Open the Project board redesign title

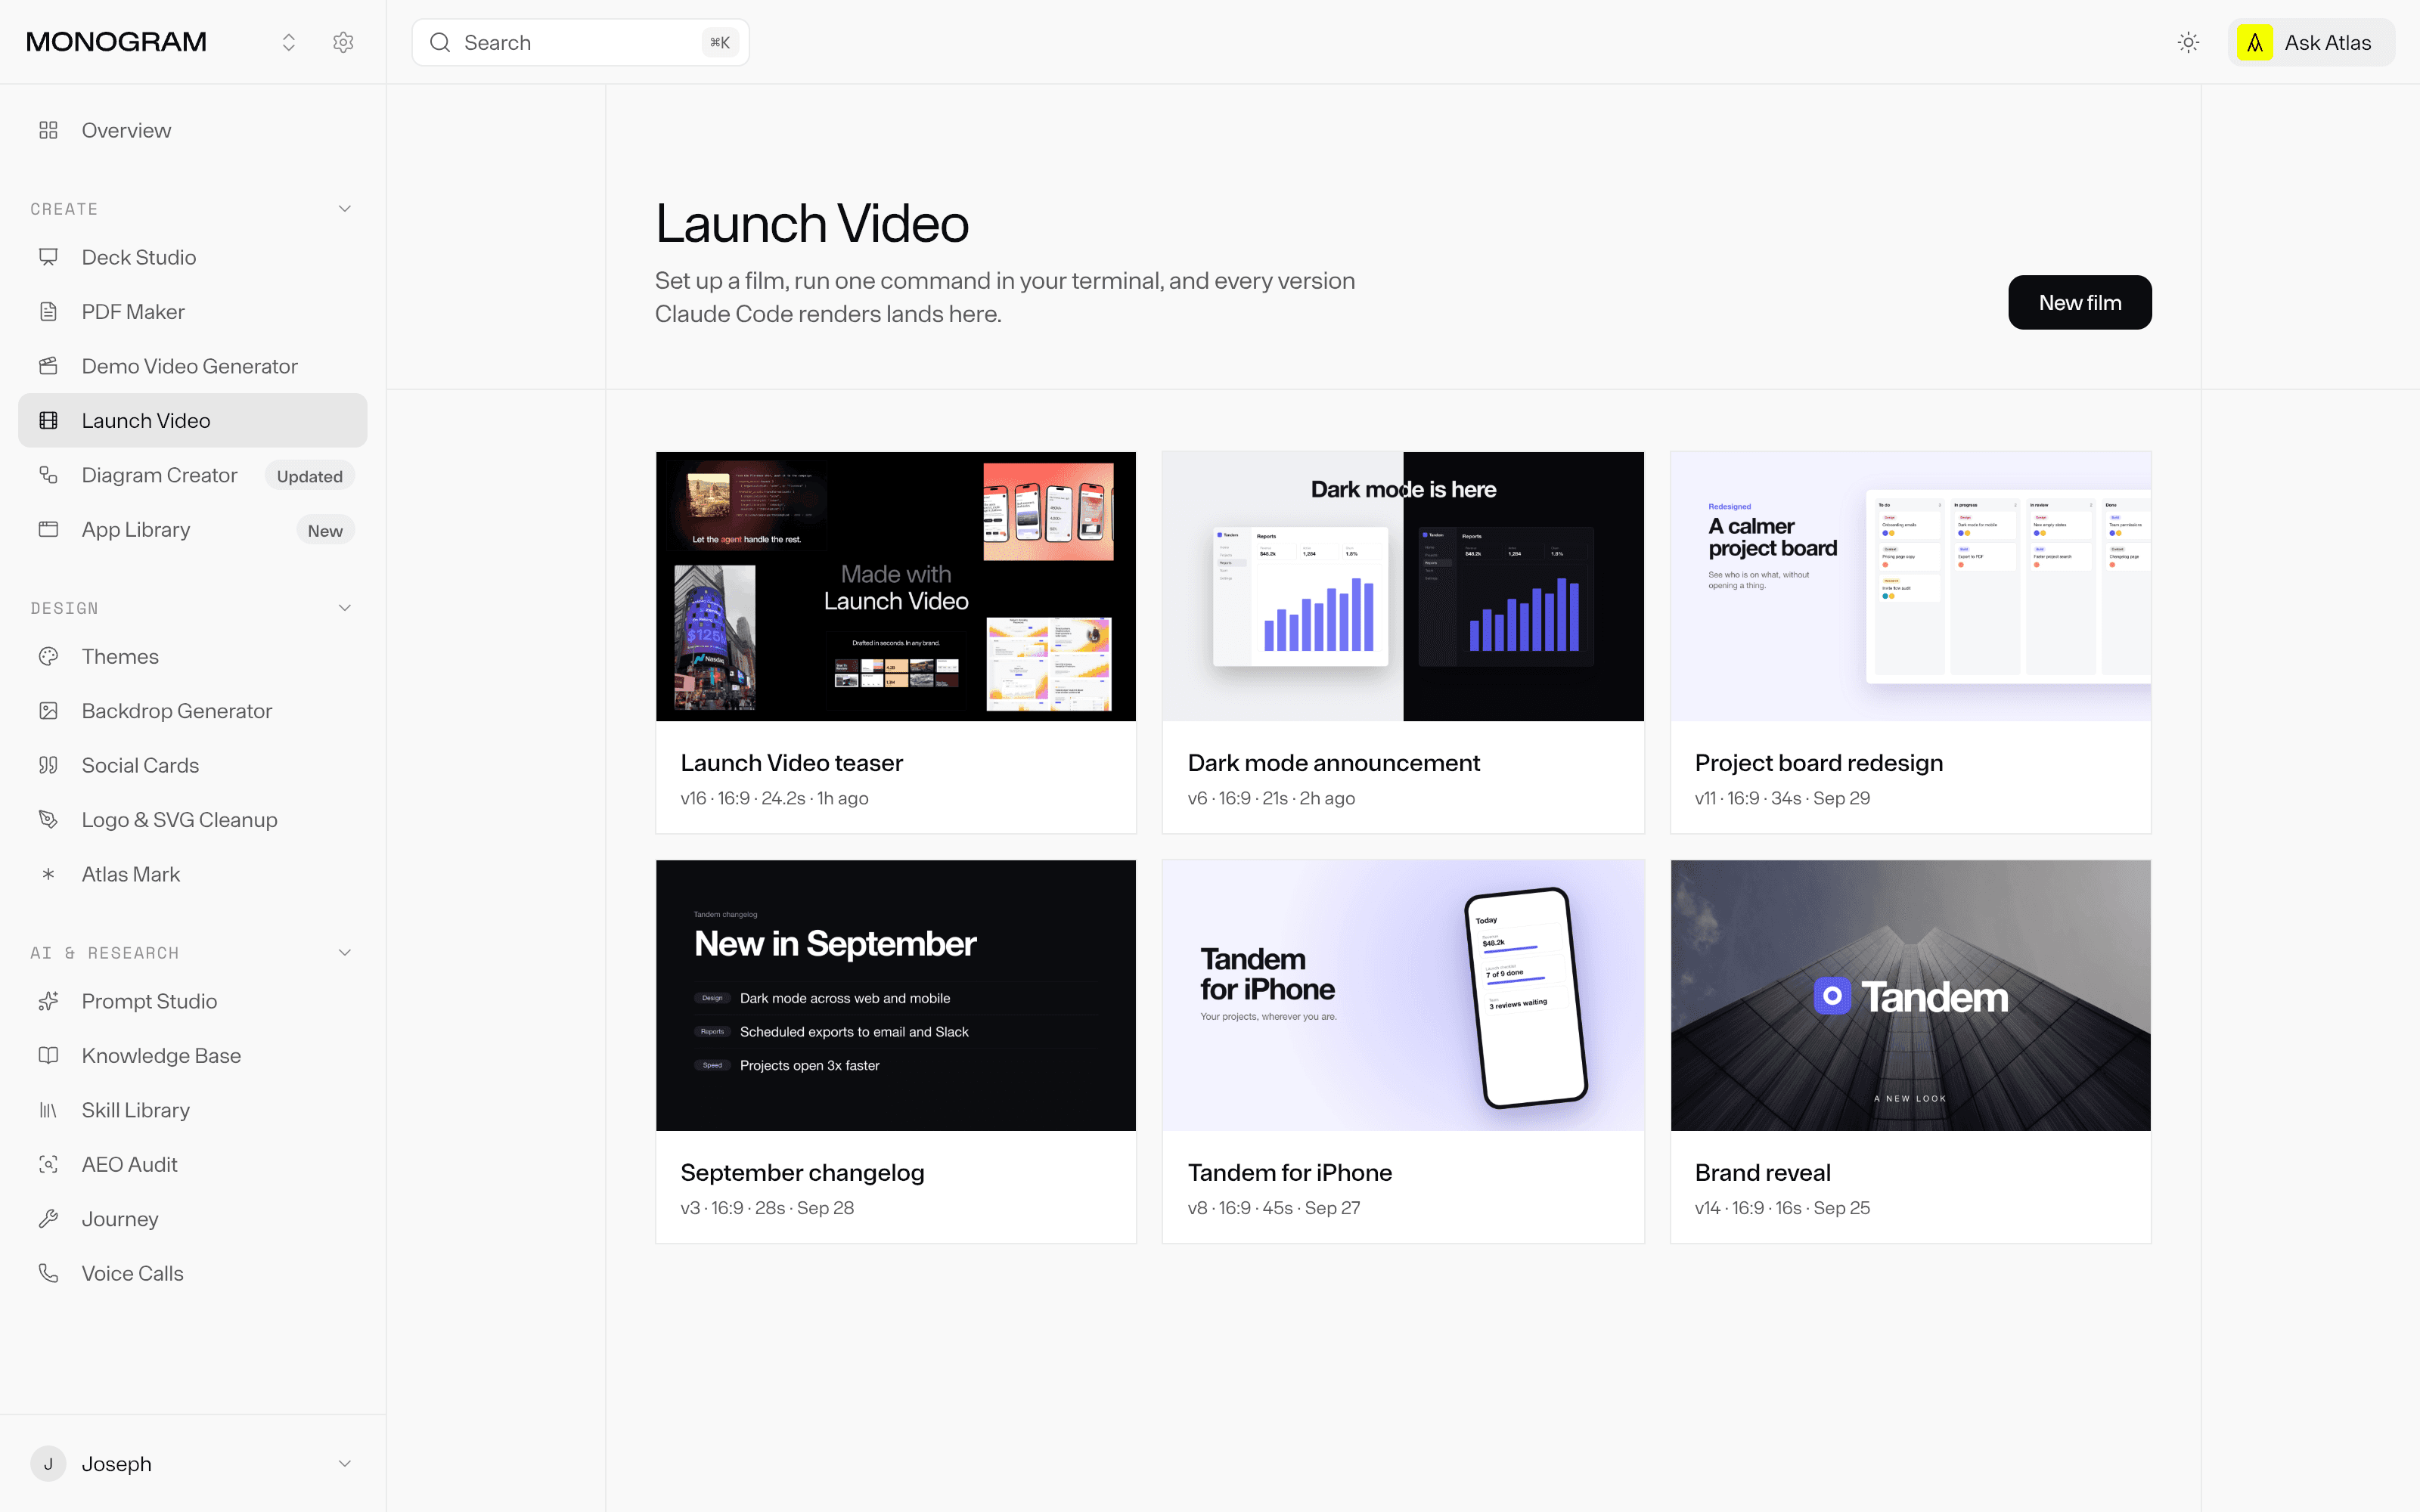(x=1818, y=763)
